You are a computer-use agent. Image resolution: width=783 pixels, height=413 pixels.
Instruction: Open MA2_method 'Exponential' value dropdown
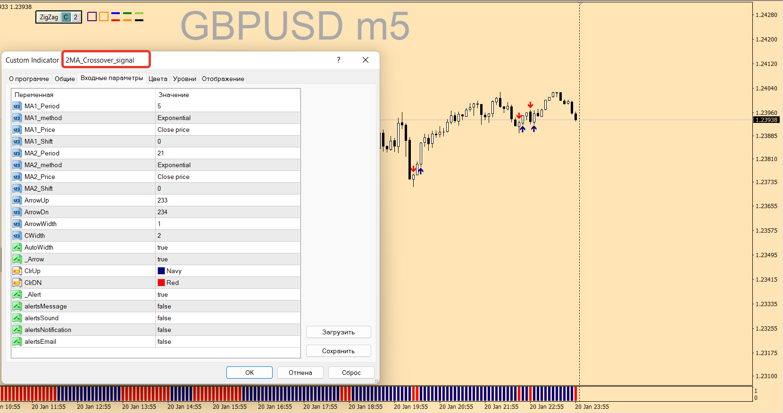pyautogui.click(x=228, y=165)
